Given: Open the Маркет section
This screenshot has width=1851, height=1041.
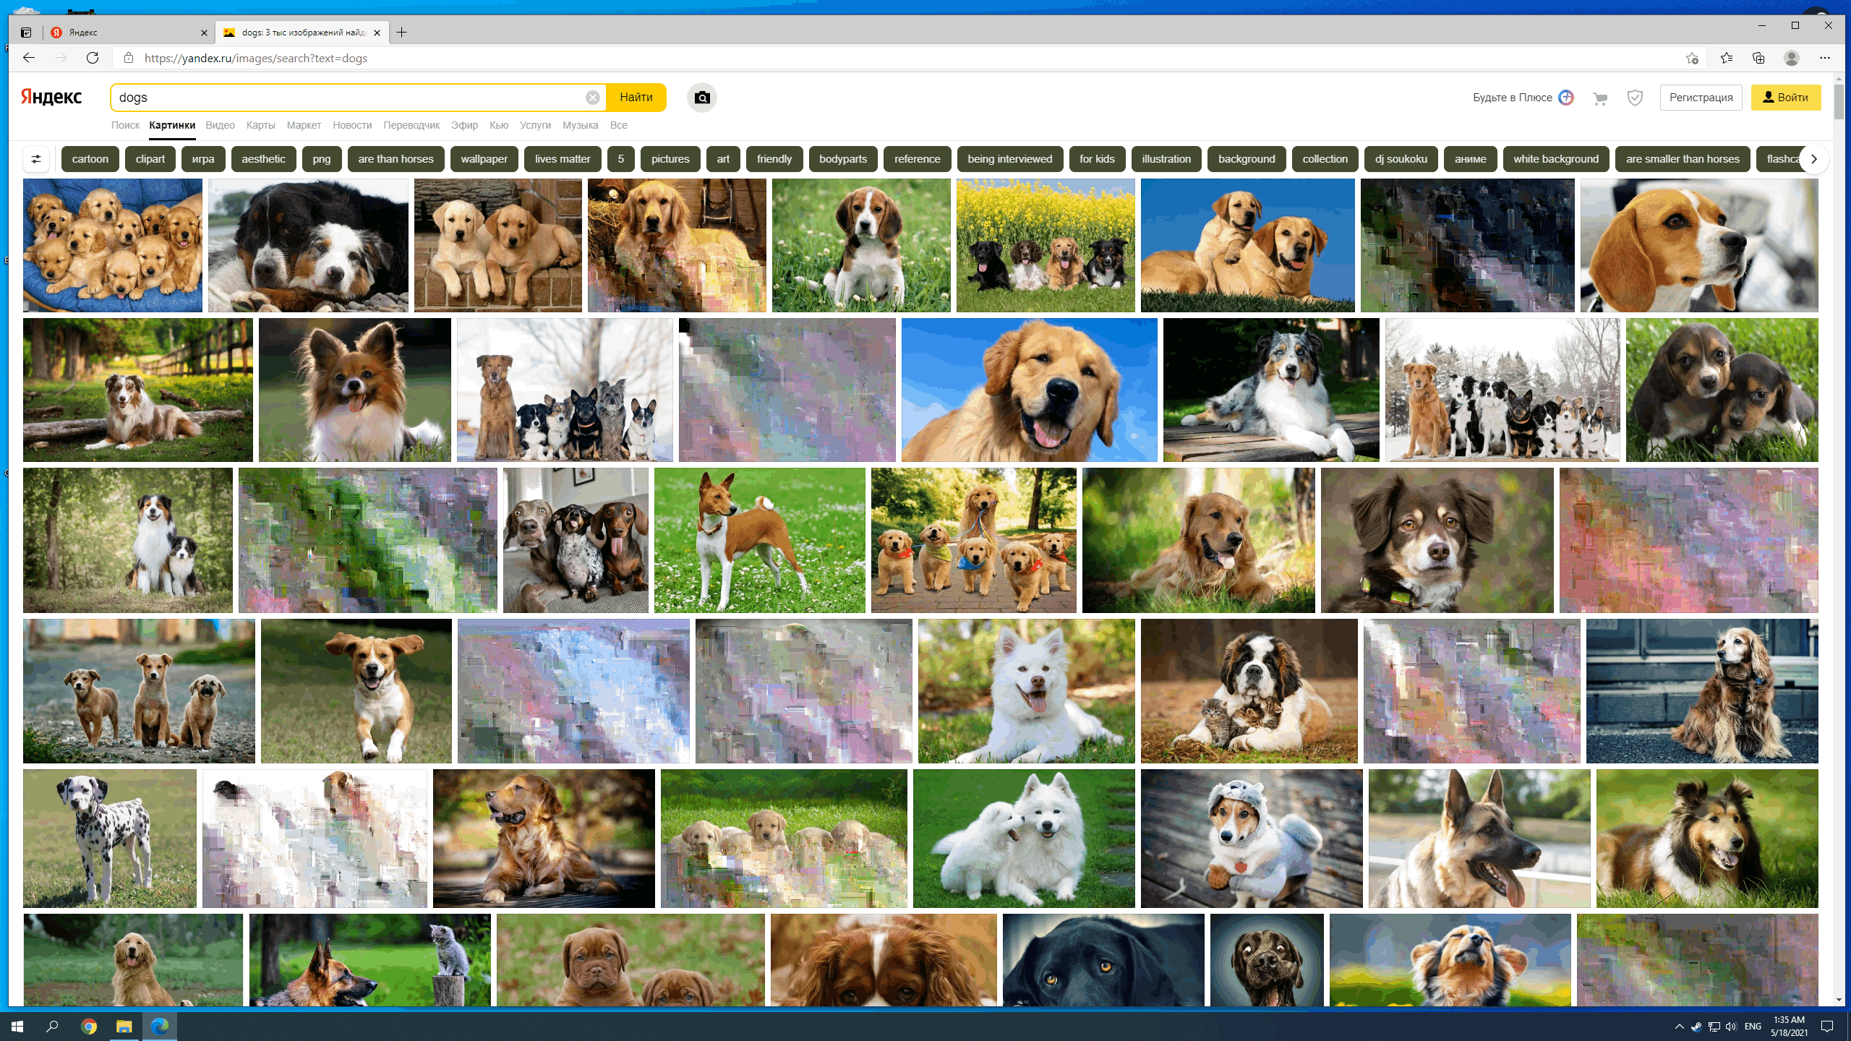Looking at the screenshot, I should (x=304, y=125).
